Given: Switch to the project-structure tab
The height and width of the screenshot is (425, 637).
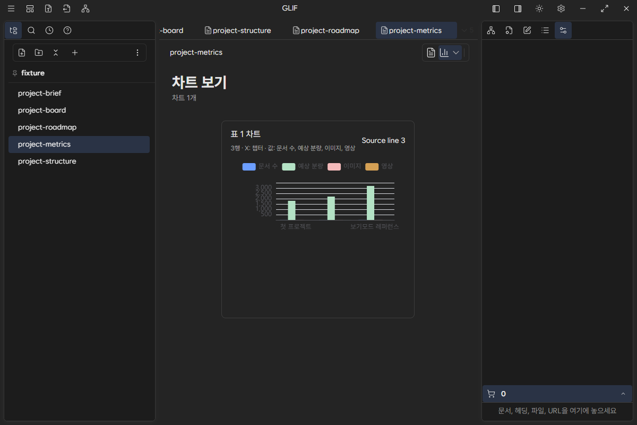Looking at the screenshot, I should [238, 30].
